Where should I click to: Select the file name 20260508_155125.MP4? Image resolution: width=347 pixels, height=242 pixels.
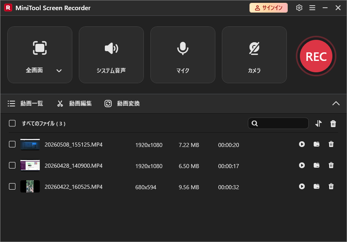pyautogui.click(x=74, y=145)
